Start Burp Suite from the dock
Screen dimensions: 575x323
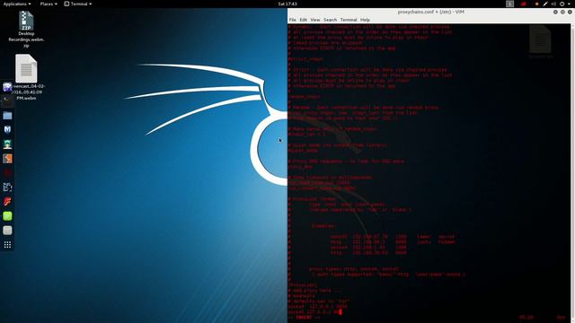click(x=7, y=159)
